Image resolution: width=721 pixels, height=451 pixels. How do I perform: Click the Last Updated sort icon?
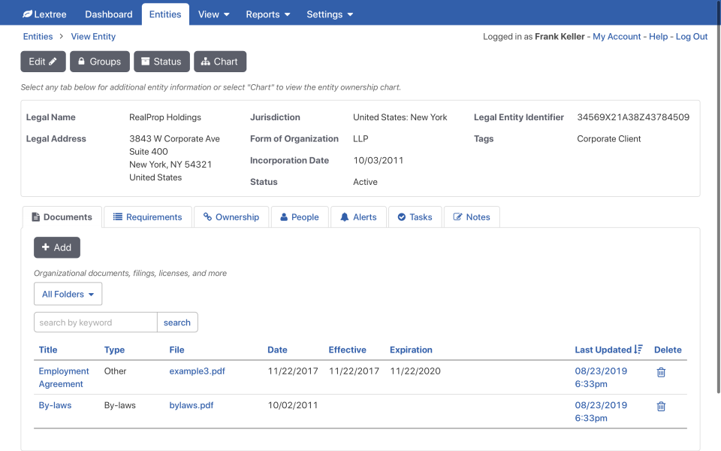638,349
